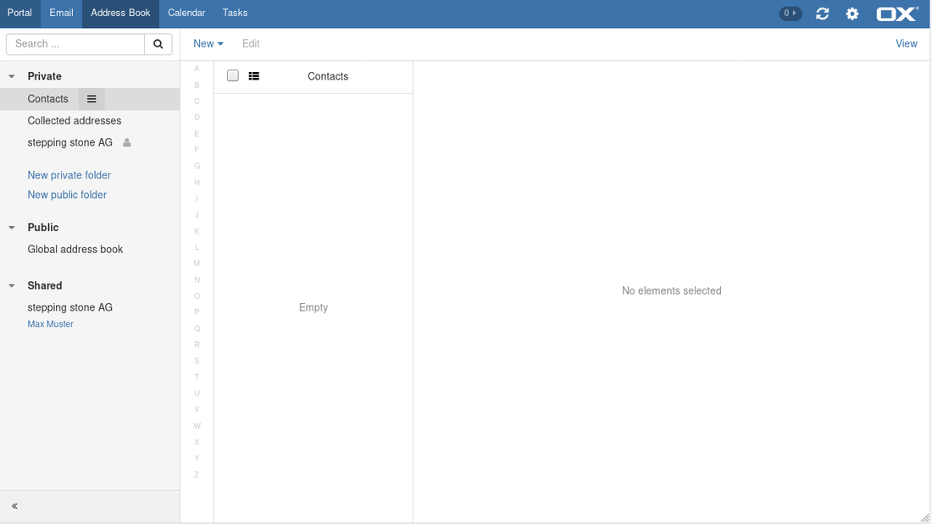This screenshot has width=932, height=524.
Task: Select the Global address book folder
Action: pyautogui.click(x=75, y=250)
